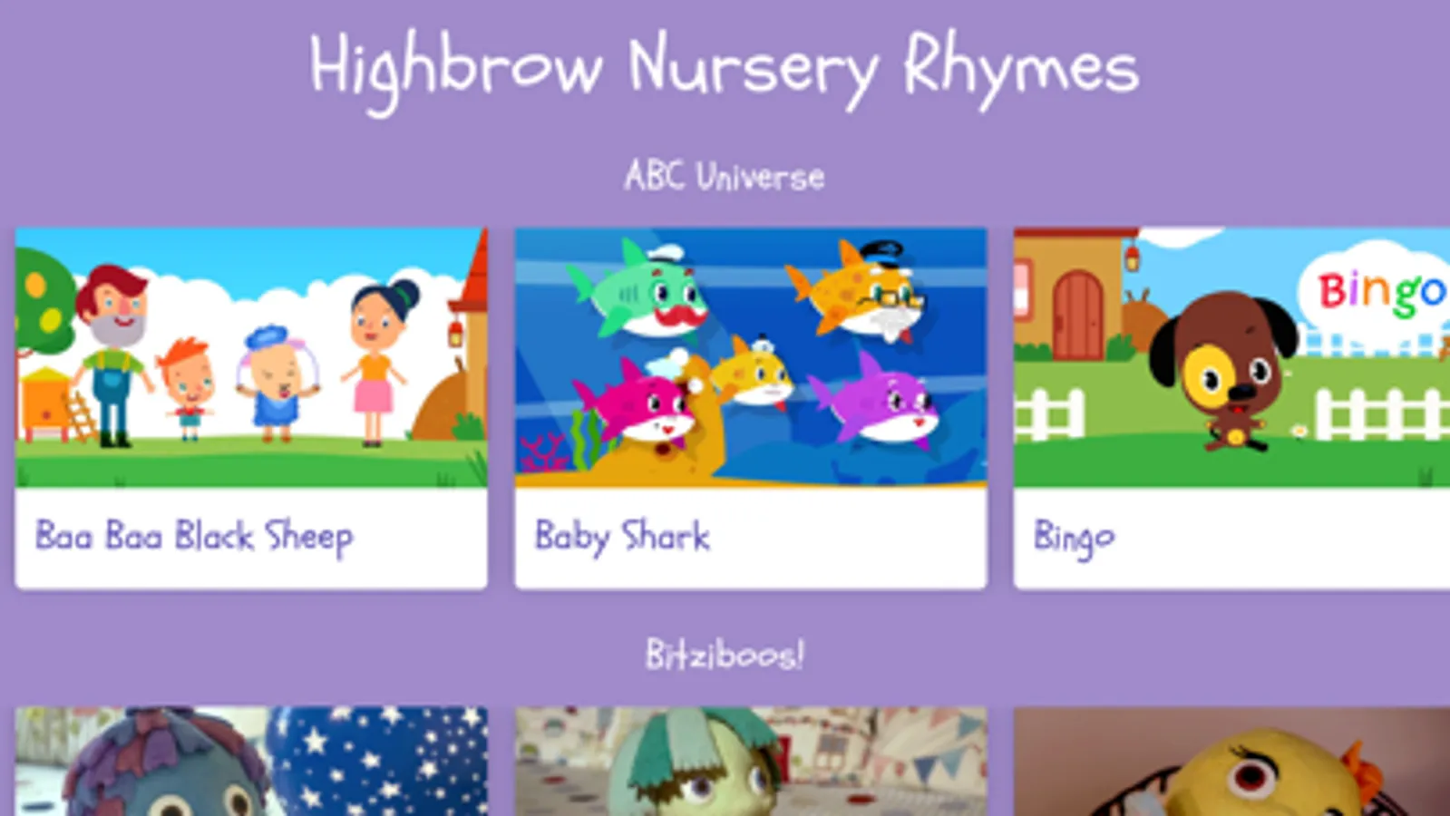
Task: Open the second Bitziboos video with green puppet
Action: click(751, 762)
